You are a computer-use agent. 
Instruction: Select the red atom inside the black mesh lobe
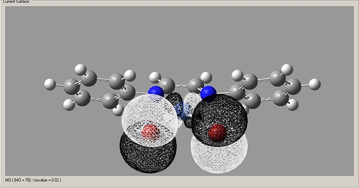(x=217, y=132)
